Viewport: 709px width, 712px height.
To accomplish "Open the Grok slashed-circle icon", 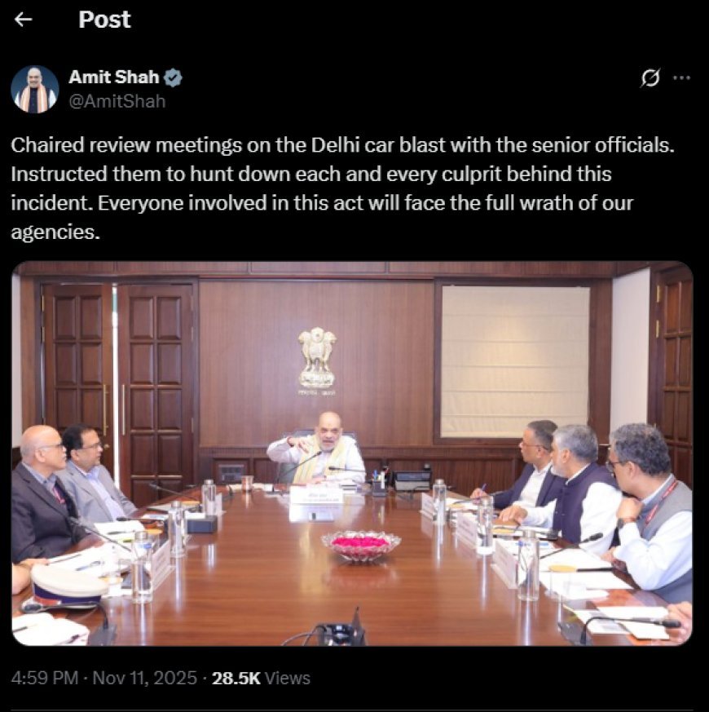I will pos(650,78).
